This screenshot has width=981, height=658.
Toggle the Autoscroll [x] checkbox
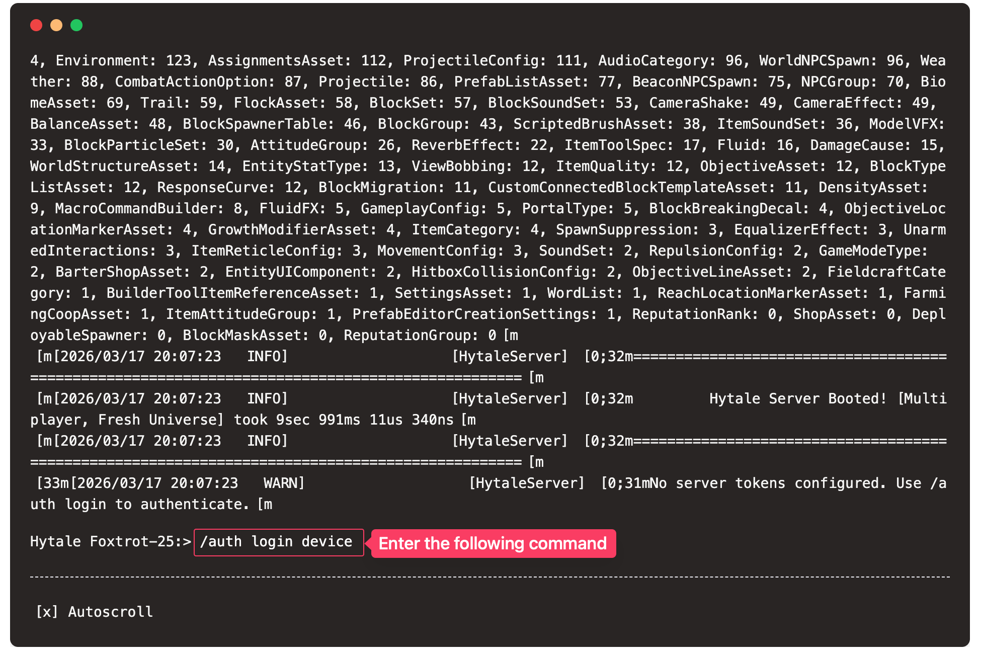tap(47, 612)
